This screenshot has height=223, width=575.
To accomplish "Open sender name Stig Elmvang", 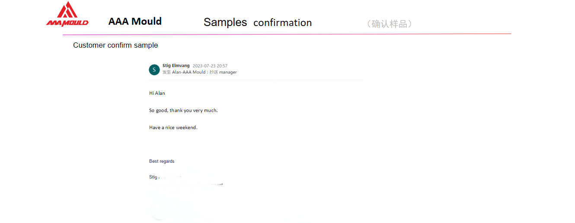I will coord(176,66).
